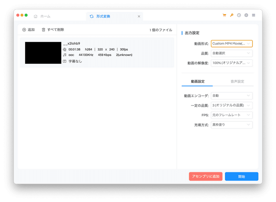Click the 44100KHz sample rate text
Viewport: 276px width, 202px height.
[86, 55]
